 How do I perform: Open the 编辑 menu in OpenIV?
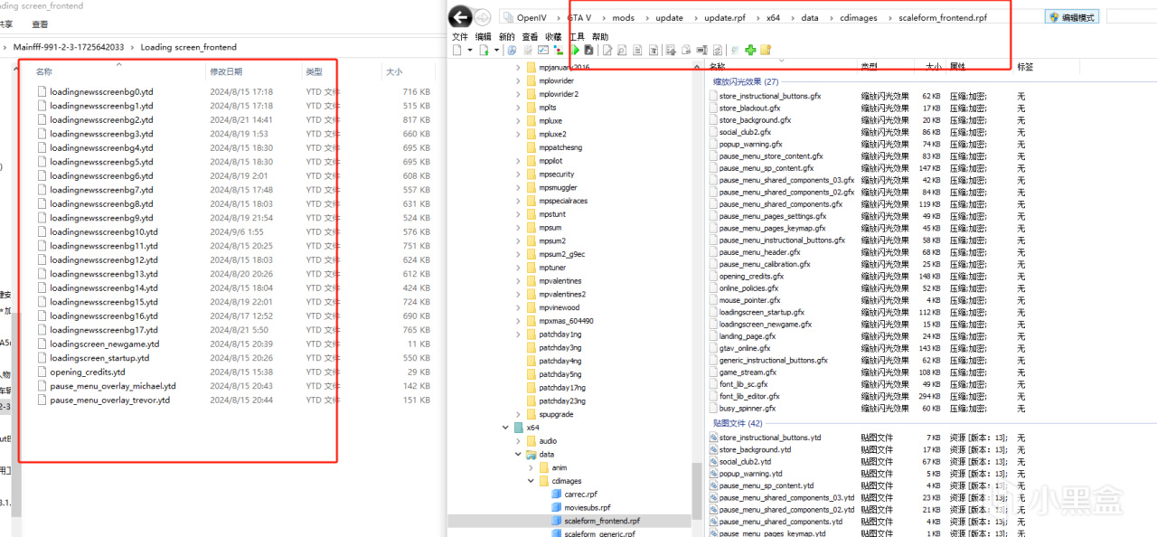484,37
